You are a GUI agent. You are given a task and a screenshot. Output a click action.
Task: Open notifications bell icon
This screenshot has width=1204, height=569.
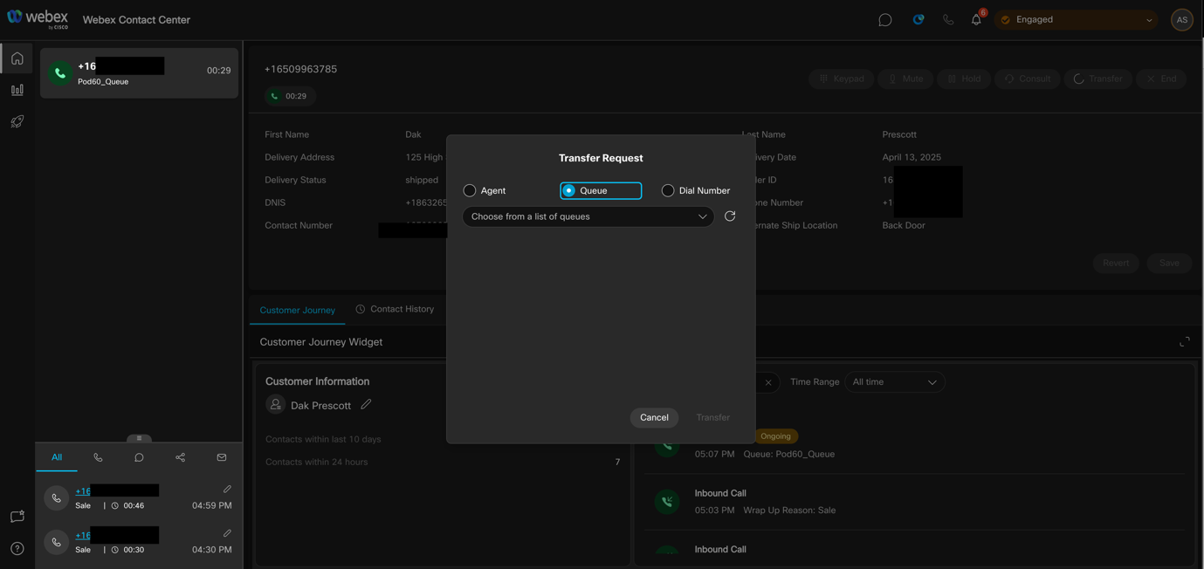(976, 20)
